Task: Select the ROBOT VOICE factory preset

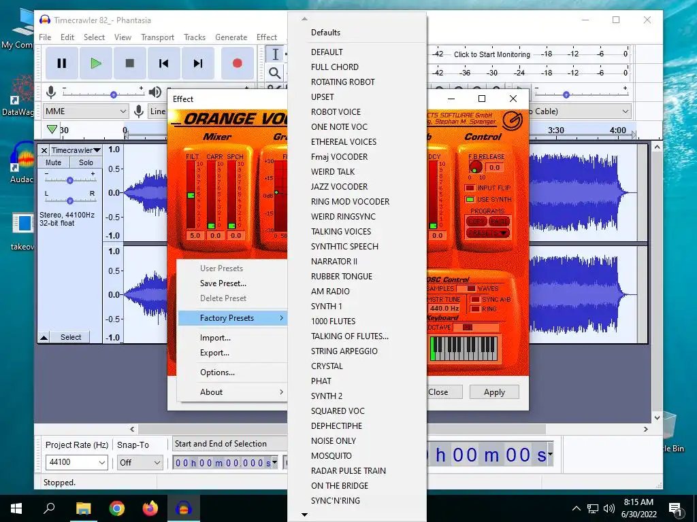Action: [x=336, y=112]
